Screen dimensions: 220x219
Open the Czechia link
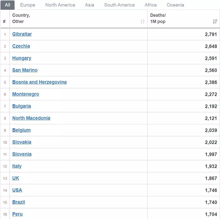coord(21,46)
